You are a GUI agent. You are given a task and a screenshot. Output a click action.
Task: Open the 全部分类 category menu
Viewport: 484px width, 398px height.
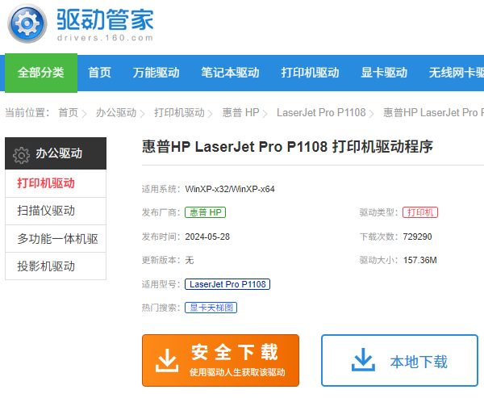(x=41, y=73)
